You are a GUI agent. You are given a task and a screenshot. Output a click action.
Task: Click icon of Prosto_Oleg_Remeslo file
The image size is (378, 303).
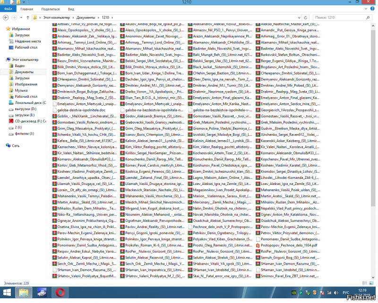[x=190, y=245]
